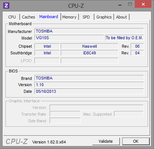Open the SPD tab
Viewport: 154px width, 149px height.
(86, 17)
